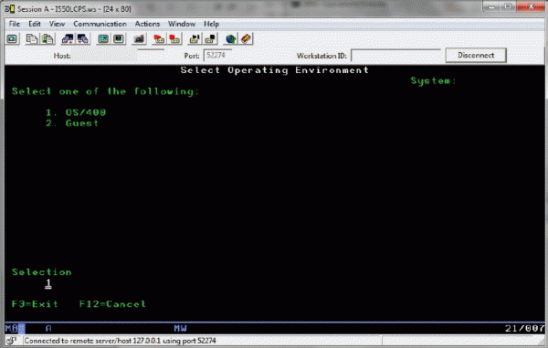Click the cursor position '21/007' readout
This screenshot has height=348, width=548.
pos(524,328)
